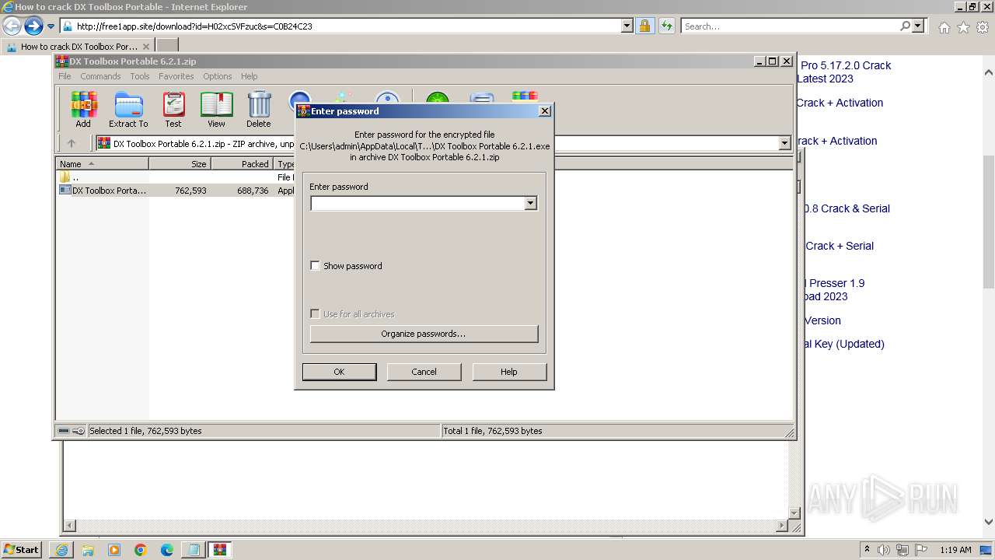Open the IE address bar dropdown
995x560 pixels.
tap(627, 26)
